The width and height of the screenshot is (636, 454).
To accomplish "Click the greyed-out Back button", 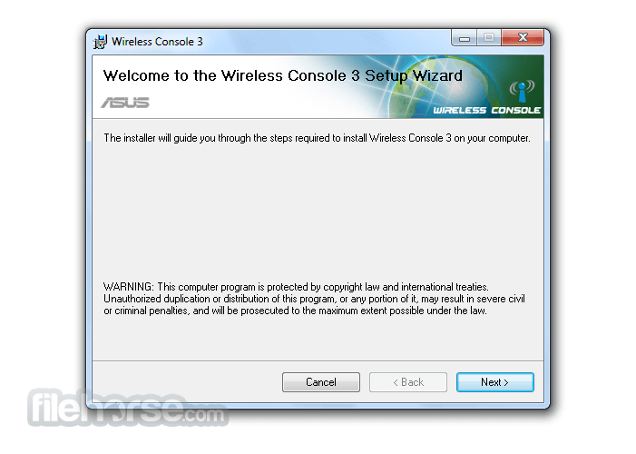I will 408,382.
